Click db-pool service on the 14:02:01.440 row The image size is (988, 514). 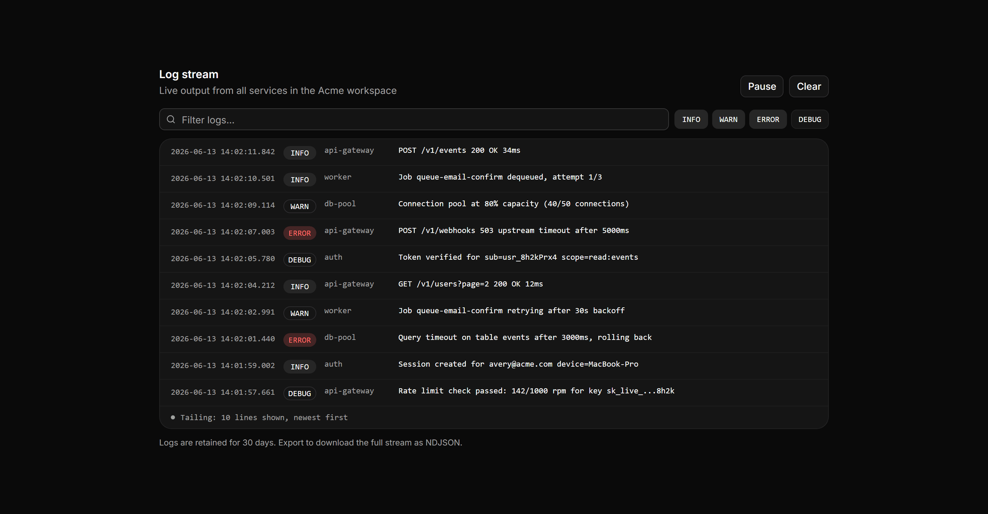pyautogui.click(x=340, y=338)
